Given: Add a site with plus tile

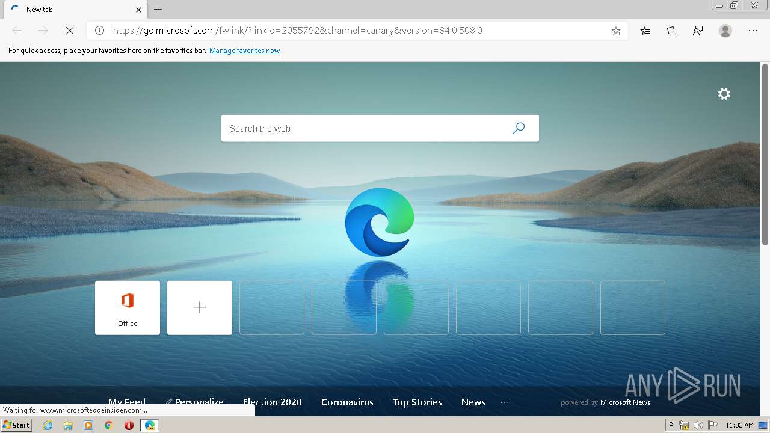Looking at the screenshot, I should [x=200, y=307].
